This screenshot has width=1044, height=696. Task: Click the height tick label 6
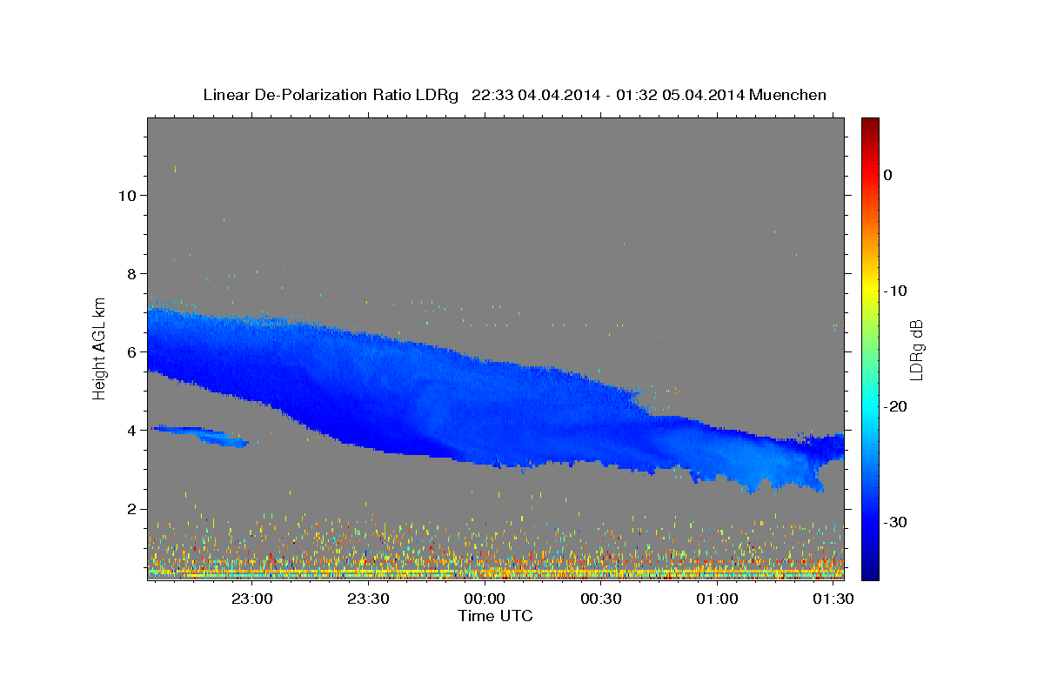[132, 351]
